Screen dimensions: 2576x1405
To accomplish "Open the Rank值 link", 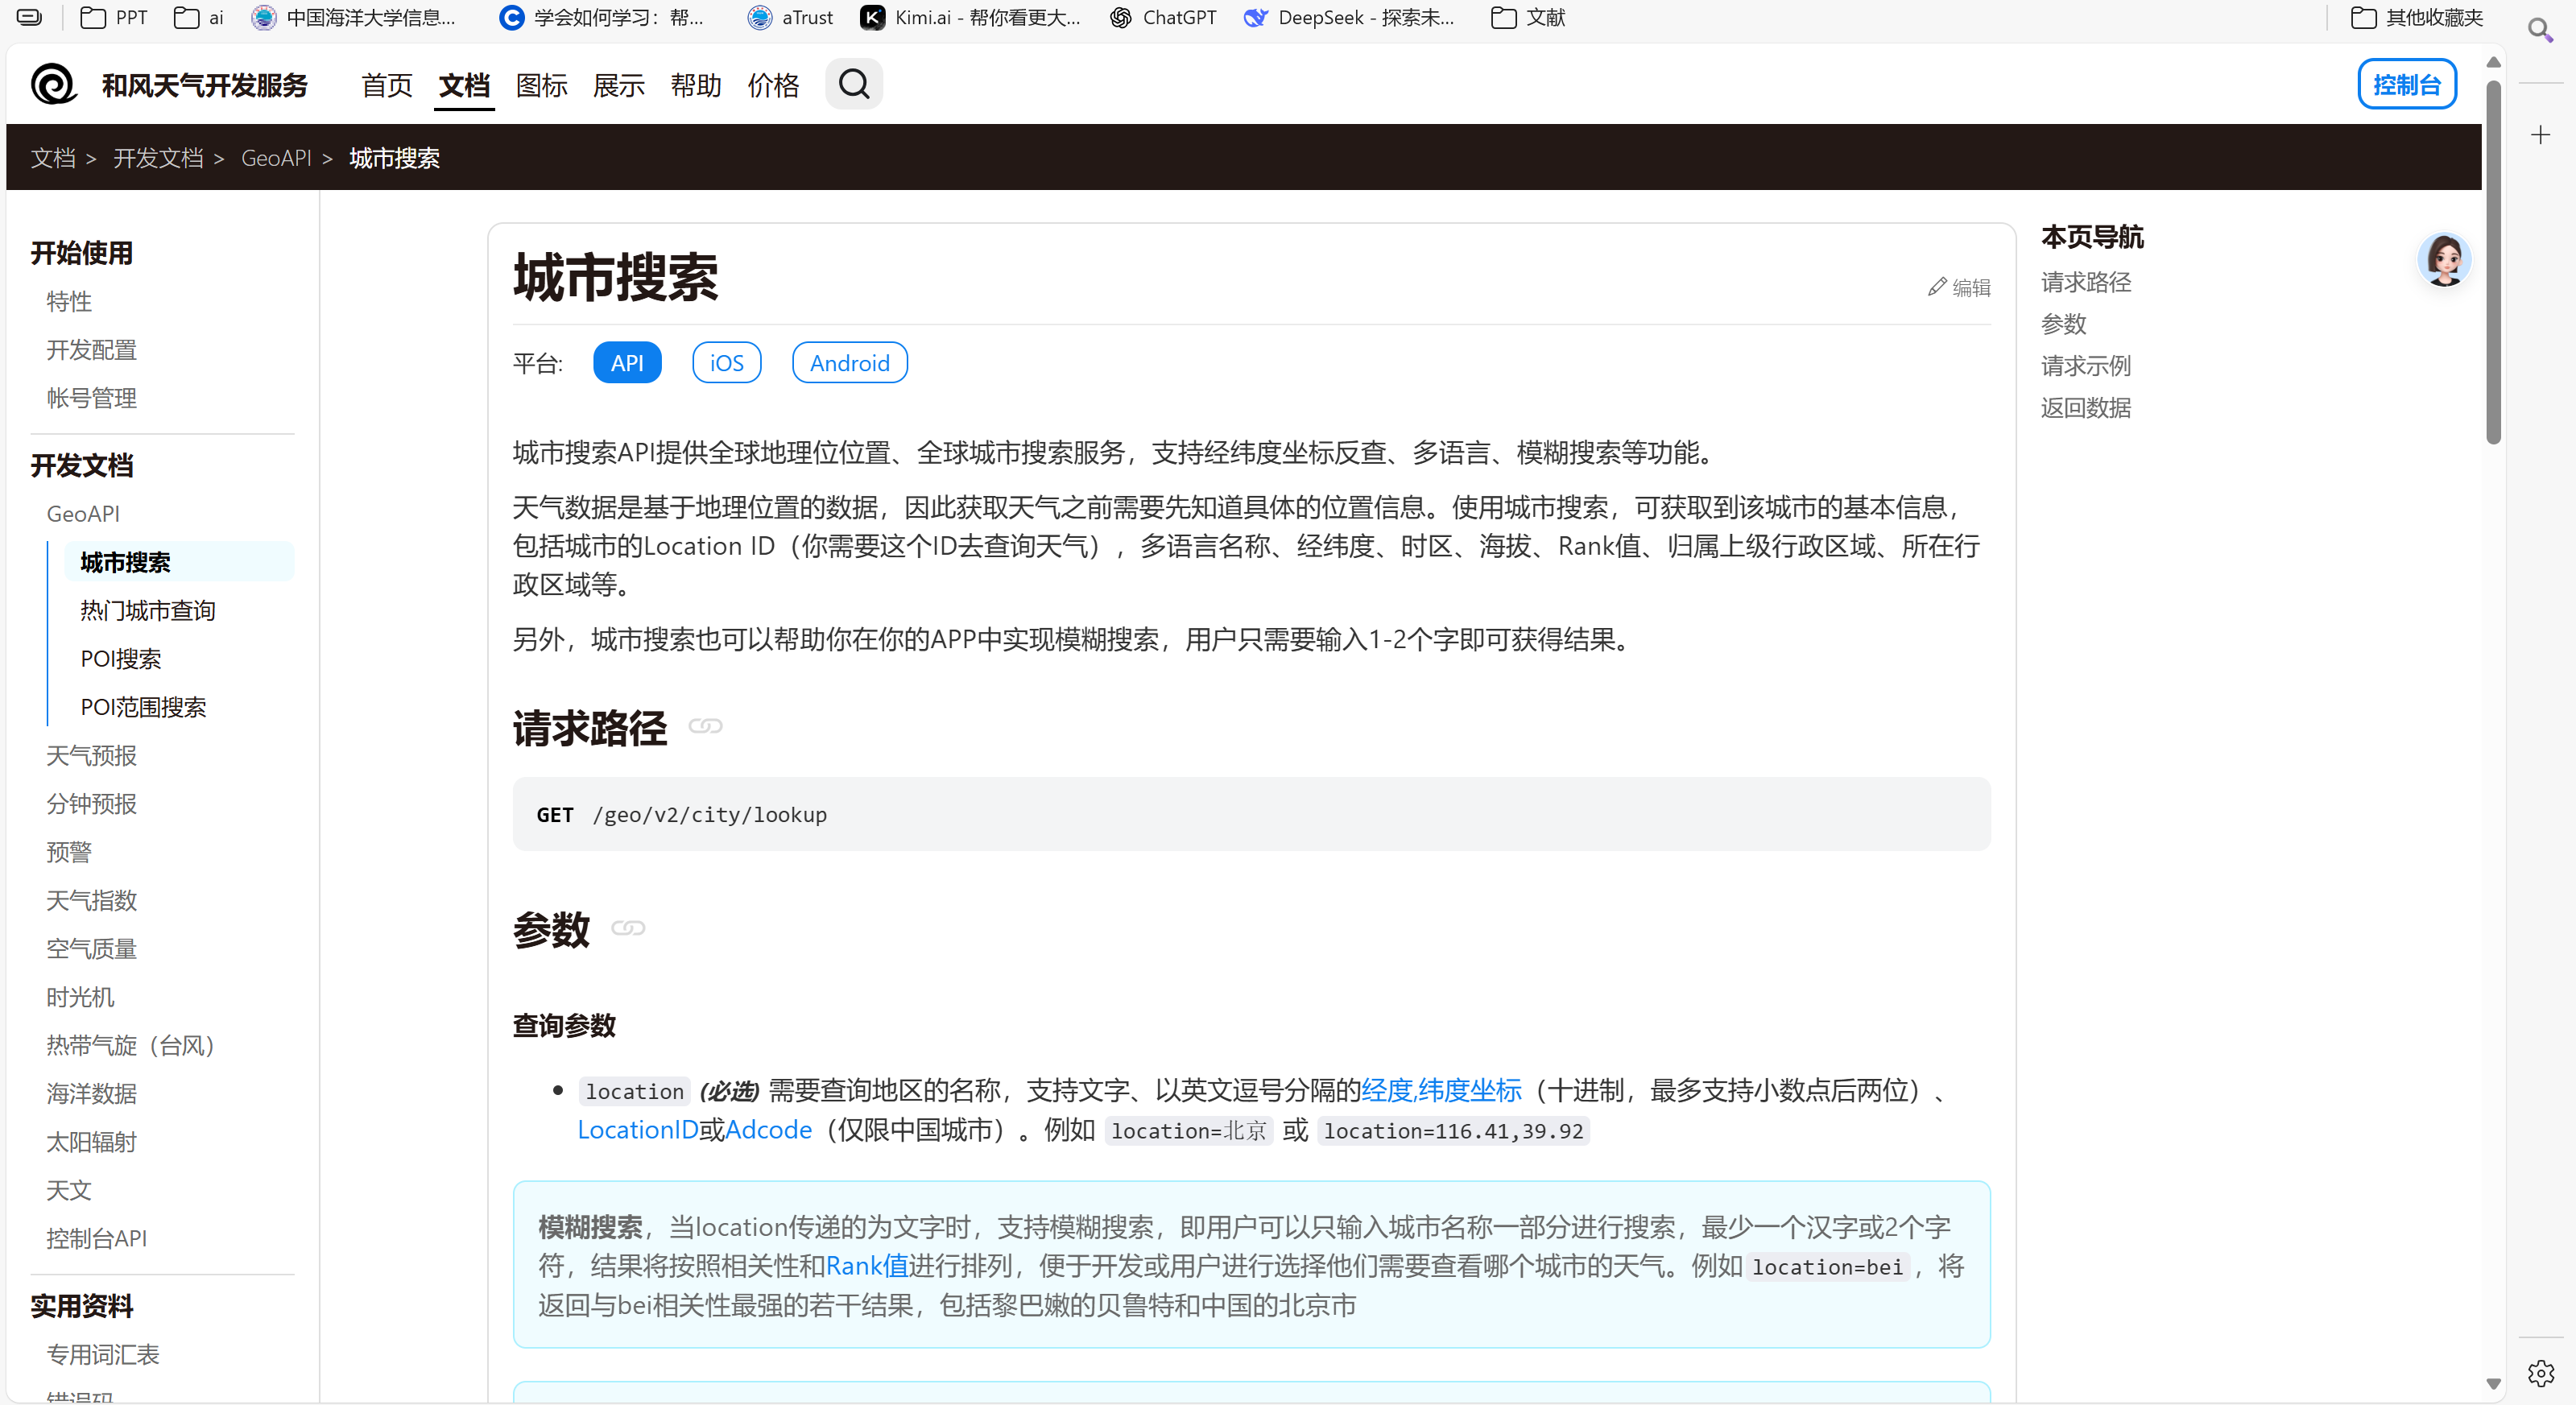I will coord(866,1267).
